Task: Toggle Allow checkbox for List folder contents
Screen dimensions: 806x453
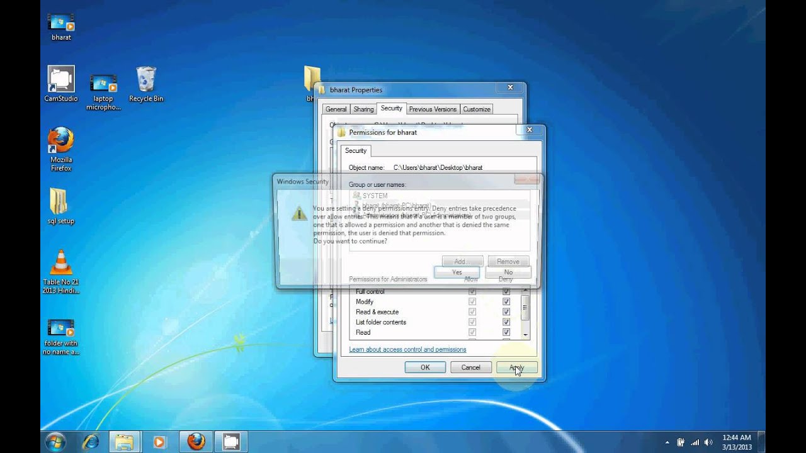Action: coord(472,322)
